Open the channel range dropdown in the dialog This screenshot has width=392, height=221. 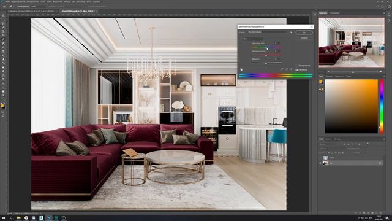(253, 39)
